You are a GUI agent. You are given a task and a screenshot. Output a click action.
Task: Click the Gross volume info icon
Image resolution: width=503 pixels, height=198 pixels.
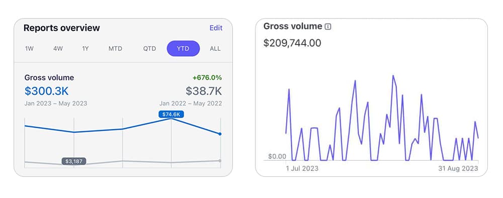(x=328, y=27)
